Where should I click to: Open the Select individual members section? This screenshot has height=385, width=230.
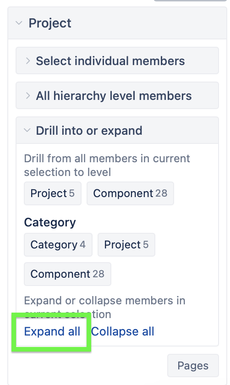(x=117, y=60)
